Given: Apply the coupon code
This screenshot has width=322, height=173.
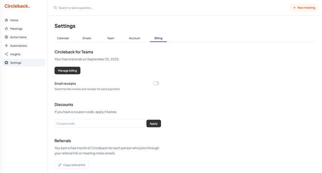Looking at the screenshot, I should click(x=153, y=124).
